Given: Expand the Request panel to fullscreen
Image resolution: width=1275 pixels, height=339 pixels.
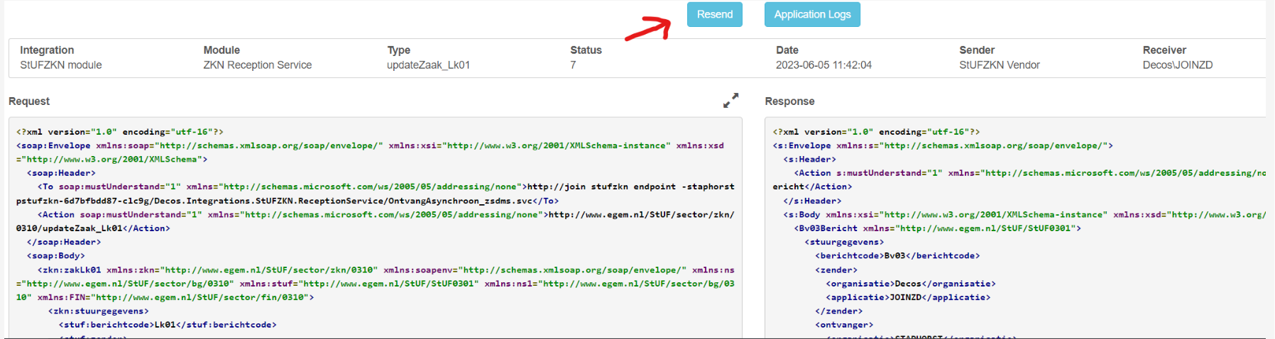Looking at the screenshot, I should coord(730,101).
